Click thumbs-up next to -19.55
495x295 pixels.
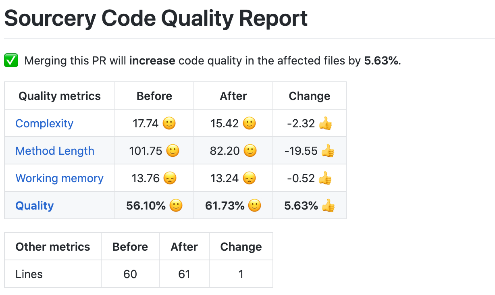click(328, 151)
